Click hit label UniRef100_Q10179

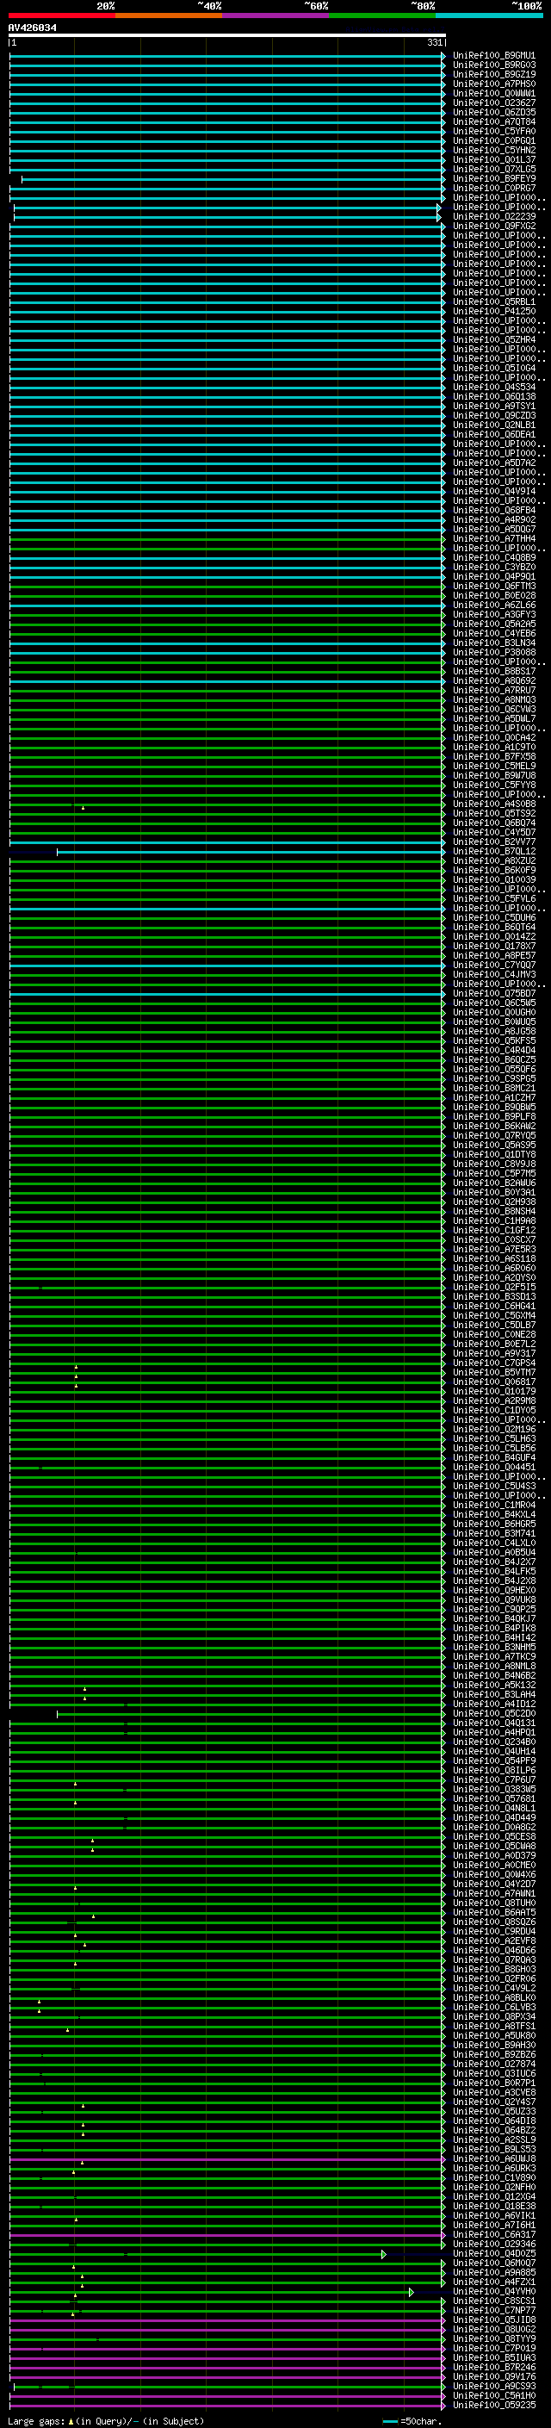493,1391
